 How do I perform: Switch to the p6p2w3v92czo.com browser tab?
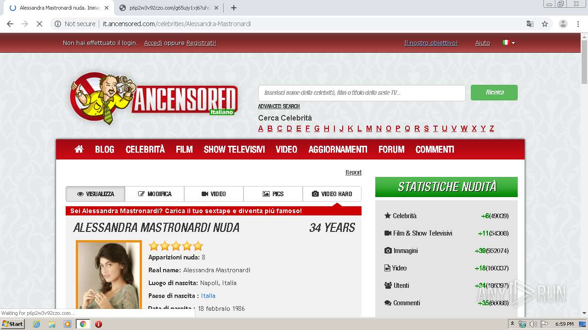[x=169, y=8]
